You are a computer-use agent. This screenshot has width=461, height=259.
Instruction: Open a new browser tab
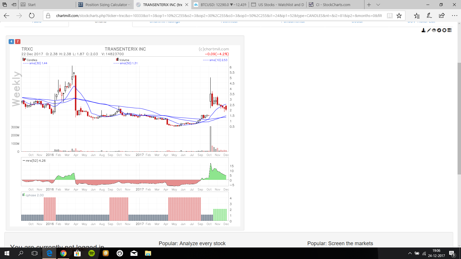[369, 5]
